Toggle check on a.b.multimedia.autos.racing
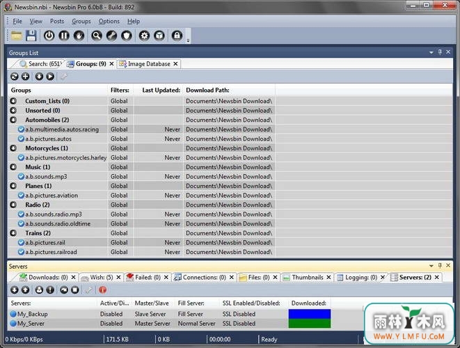460x348 pixels. [x=21, y=129]
